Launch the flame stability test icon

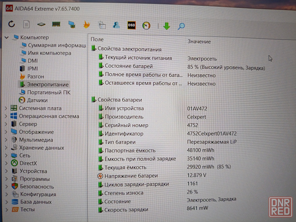(86, 25)
